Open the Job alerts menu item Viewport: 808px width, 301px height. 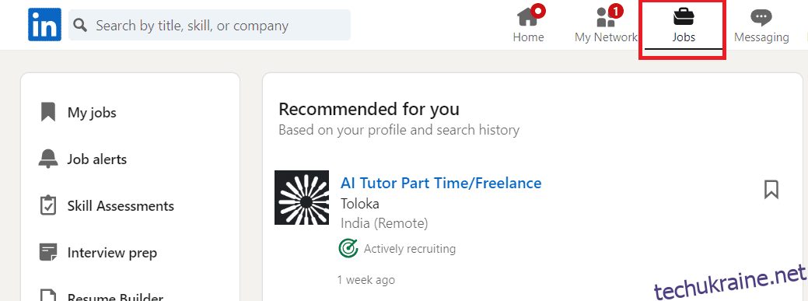97,159
